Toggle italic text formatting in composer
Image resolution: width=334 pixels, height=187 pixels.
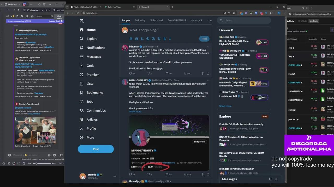coord(170,39)
